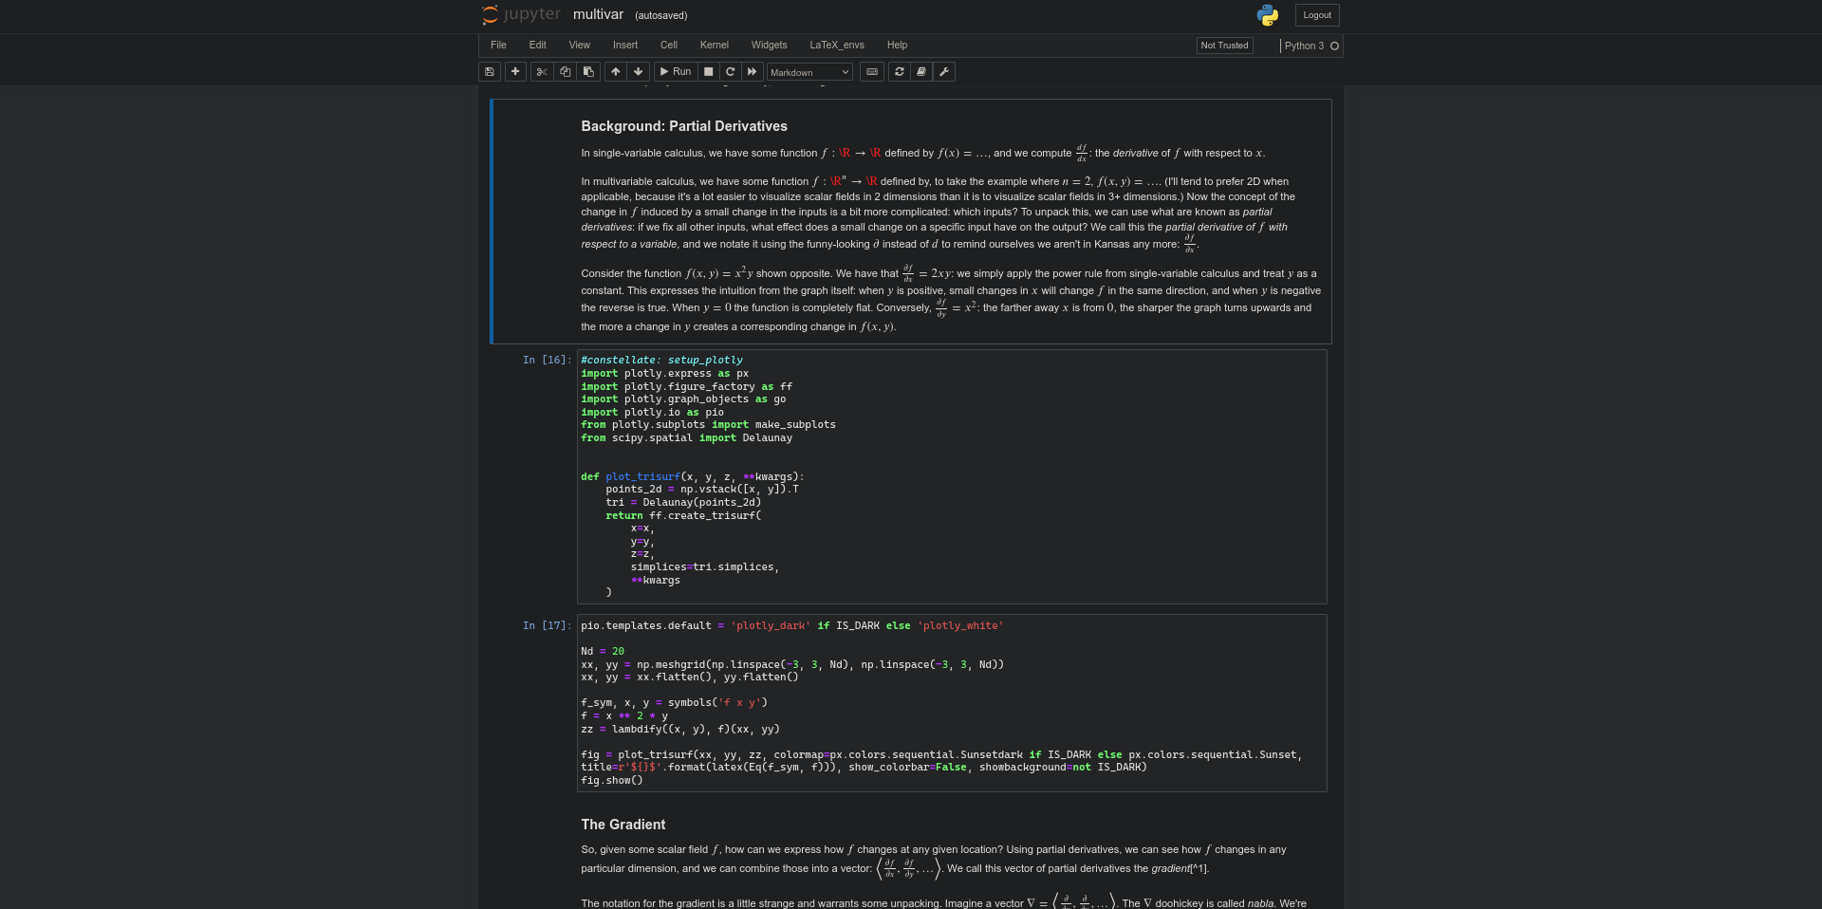
Task: Restart kernel and run all cells
Action: point(753,72)
